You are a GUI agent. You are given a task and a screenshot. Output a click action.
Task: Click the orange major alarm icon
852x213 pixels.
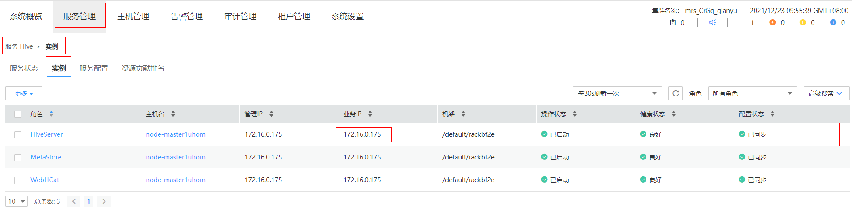pos(772,22)
